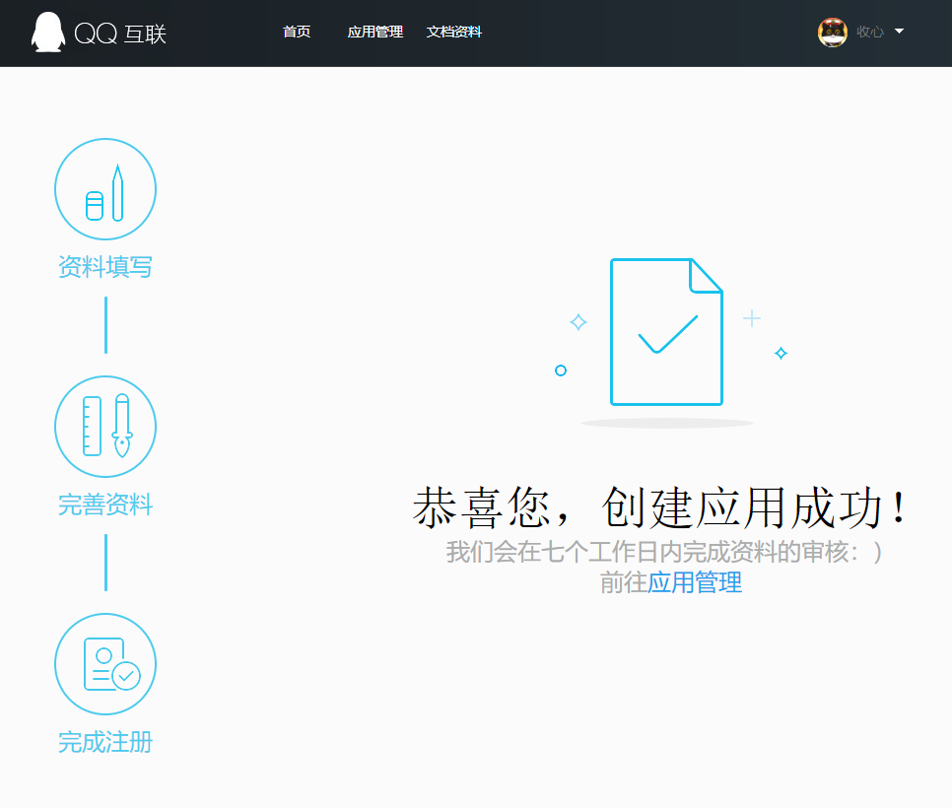The height and width of the screenshot is (808, 952).
Task: Click the user avatar picture
Action: coord(833,32)
